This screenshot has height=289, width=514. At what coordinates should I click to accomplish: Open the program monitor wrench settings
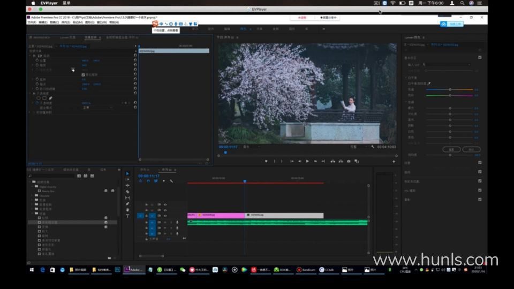pyautogui.click(x=373, y=146)
